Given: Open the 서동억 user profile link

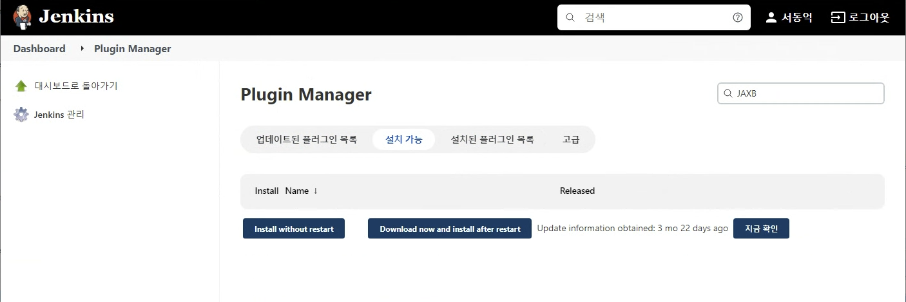Looking at the screenshot, I should [x=797, y=17].
